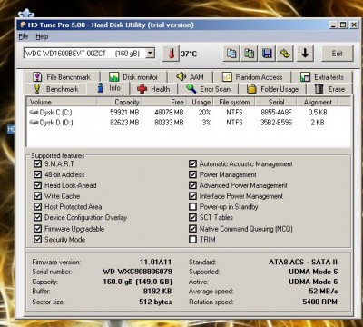Toggle the S.M.A.R.T checkbox
This screenshot has height=327, width=363.
37,163
